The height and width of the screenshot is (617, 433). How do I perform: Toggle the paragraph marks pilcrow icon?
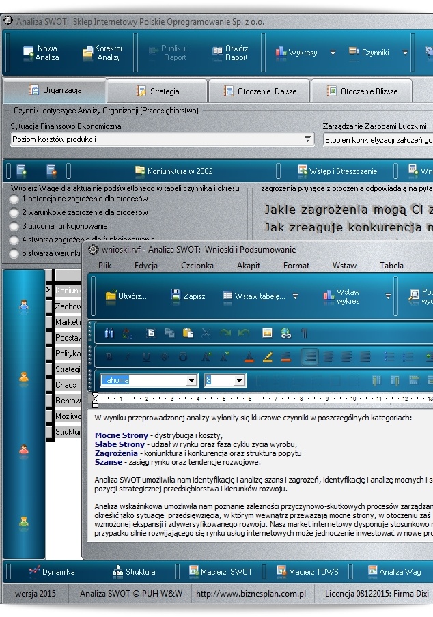pos(304,333)
